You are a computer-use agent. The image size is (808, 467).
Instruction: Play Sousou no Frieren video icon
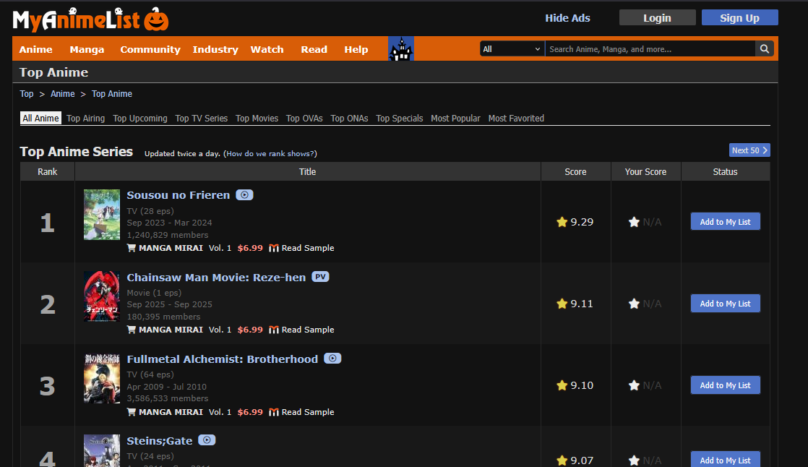point(245,195)
